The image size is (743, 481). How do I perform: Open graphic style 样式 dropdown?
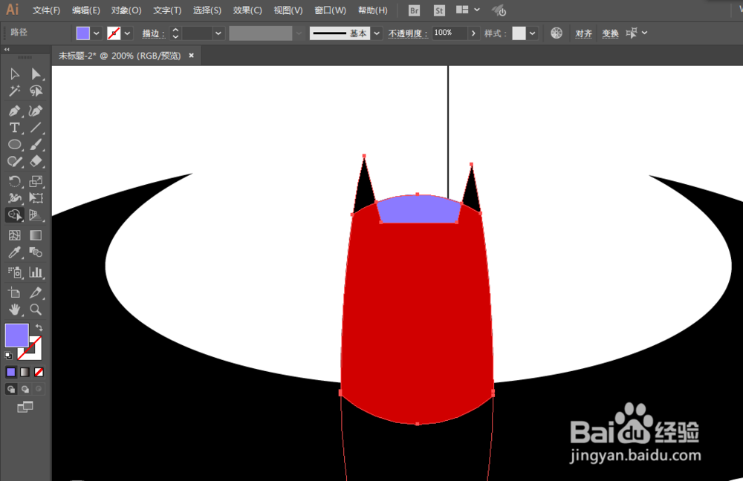pyautogui.click(x=533, y=33)
